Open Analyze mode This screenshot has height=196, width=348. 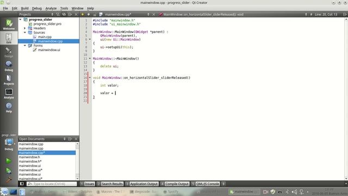9,94
